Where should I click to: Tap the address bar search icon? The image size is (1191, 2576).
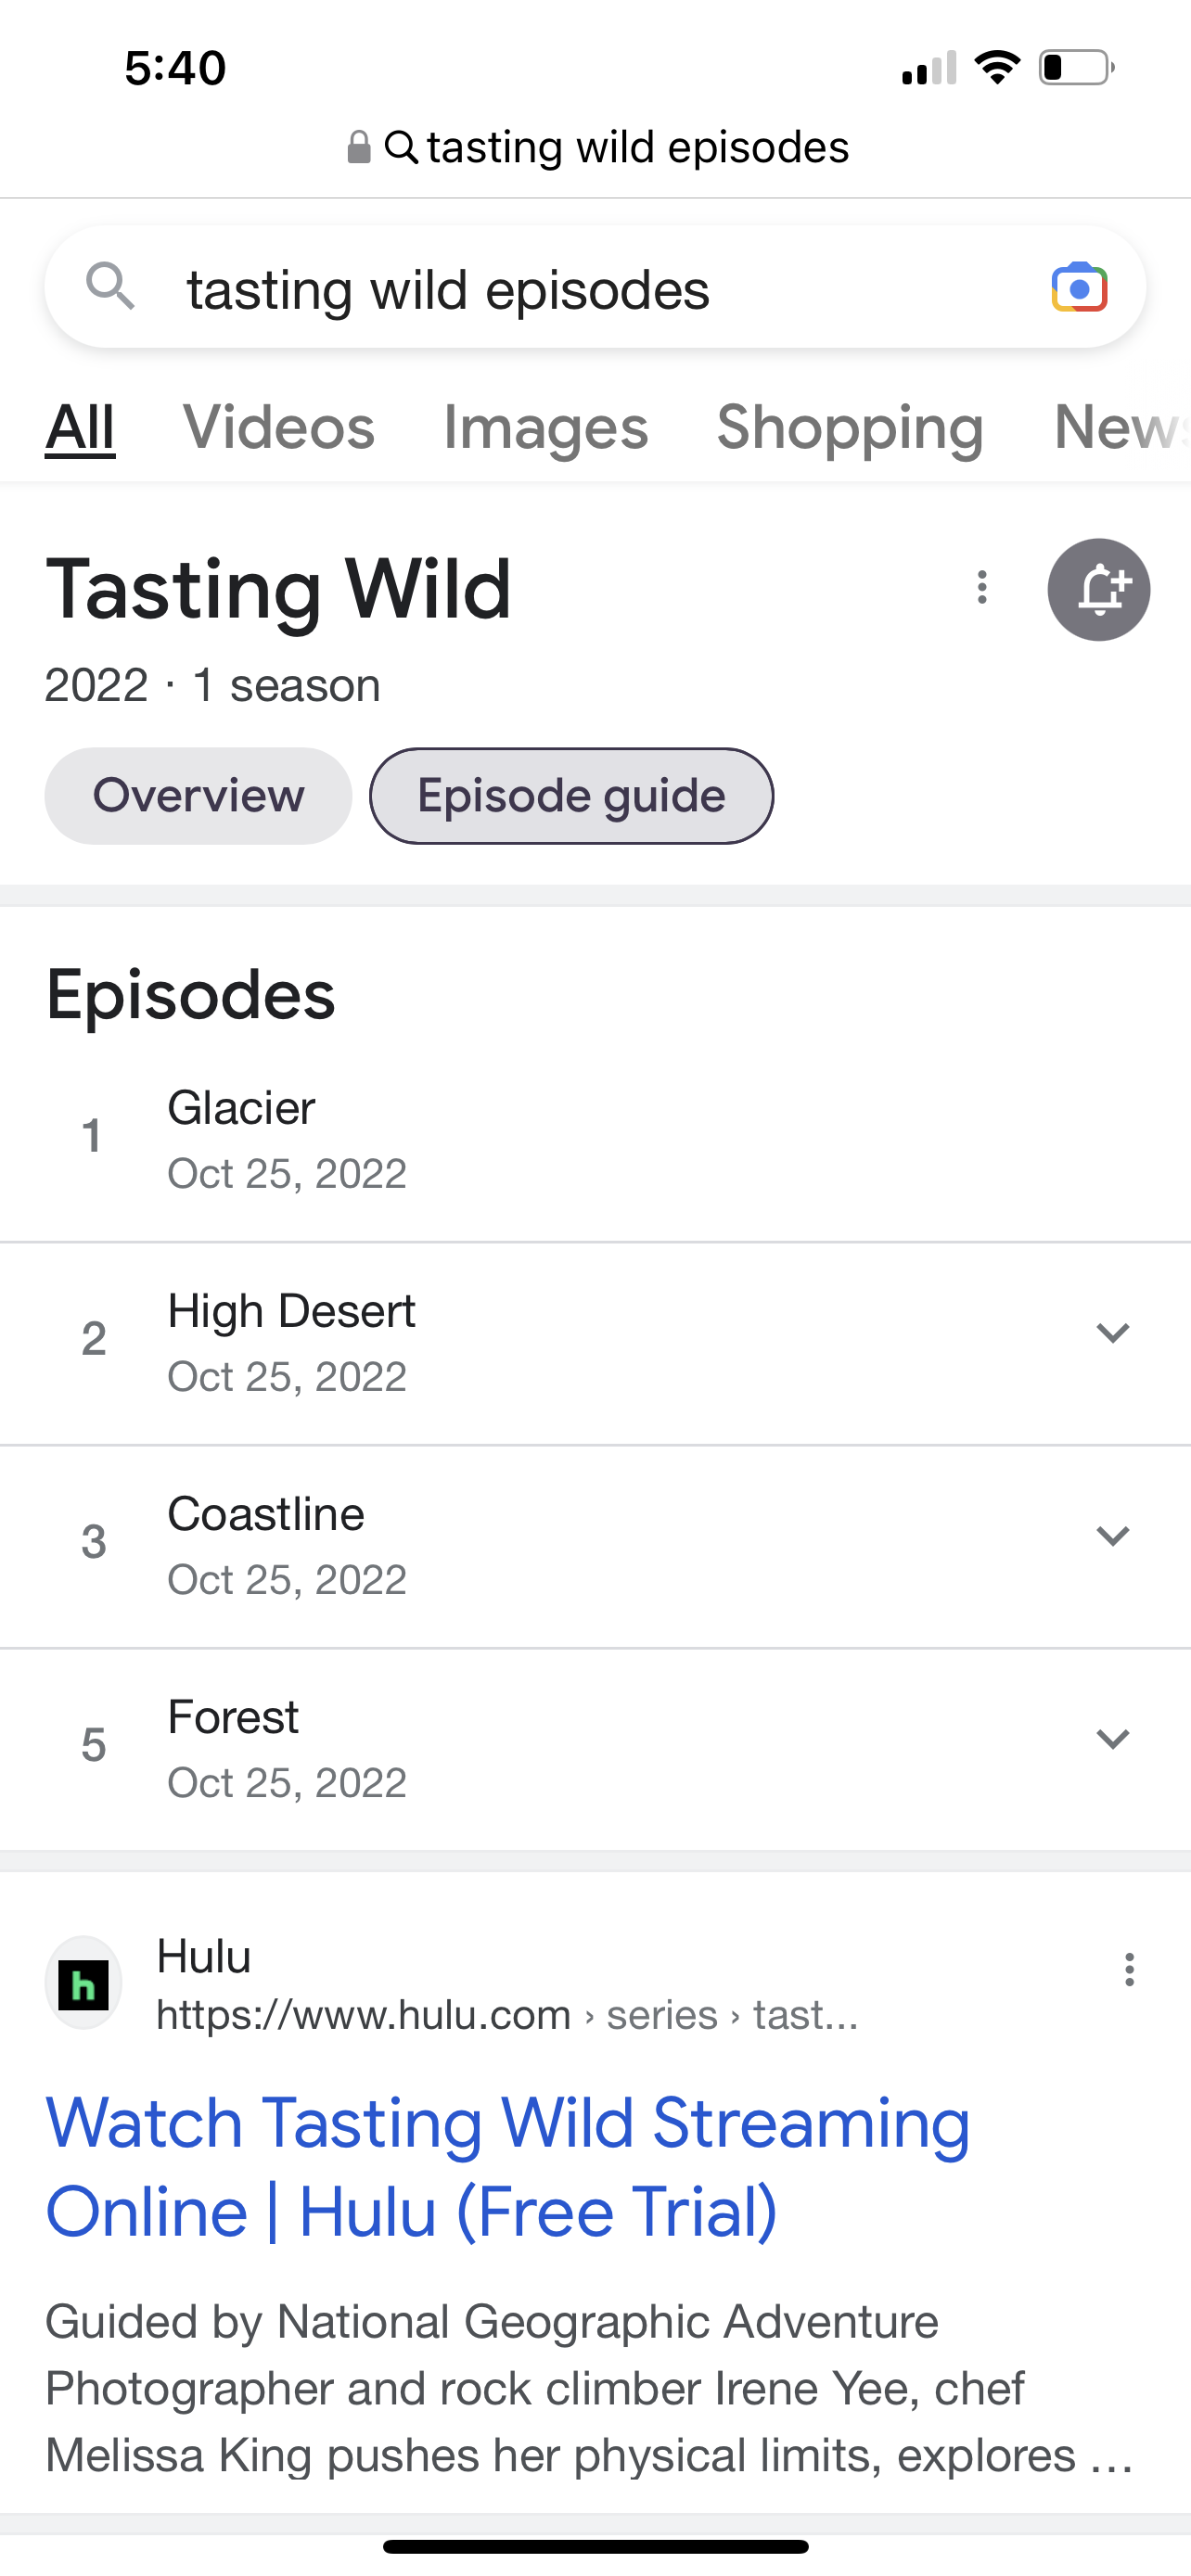click(401, 148)
